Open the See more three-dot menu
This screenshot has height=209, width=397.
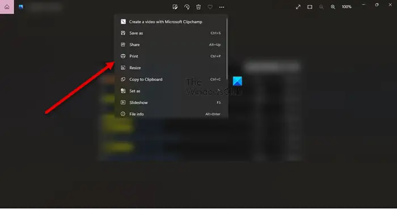(x=222, y=7)
